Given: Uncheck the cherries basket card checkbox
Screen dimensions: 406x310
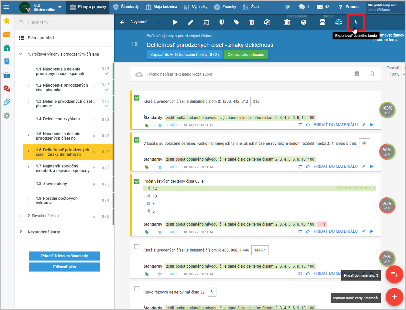Looking at the screenshot, I should (x=137, y=140).
